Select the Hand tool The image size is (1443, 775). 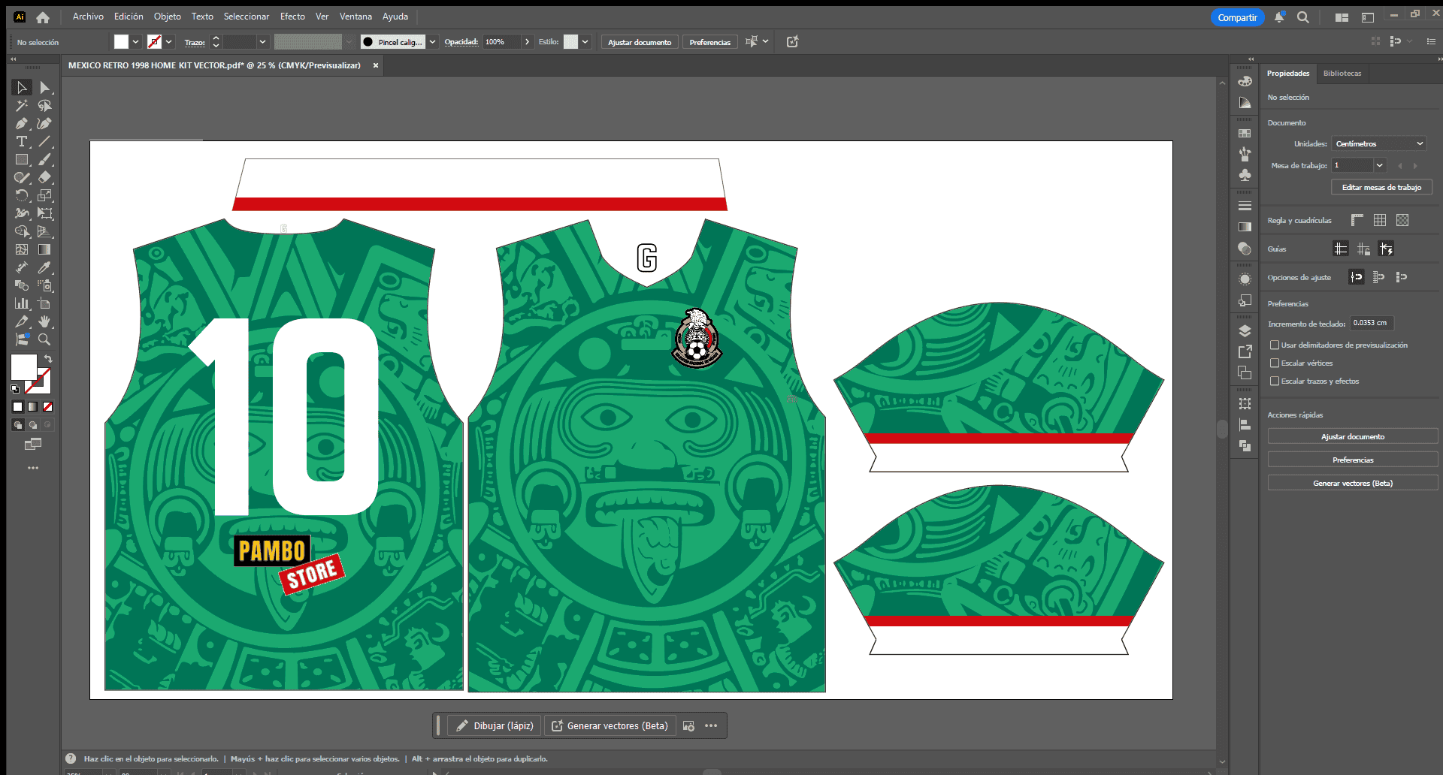[45, 322]
